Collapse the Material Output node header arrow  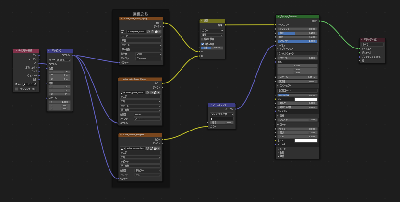362,40
